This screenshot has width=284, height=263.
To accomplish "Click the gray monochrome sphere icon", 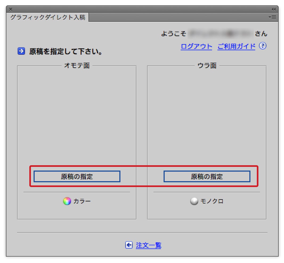I will pyautogui.click(x=194, y=201).
